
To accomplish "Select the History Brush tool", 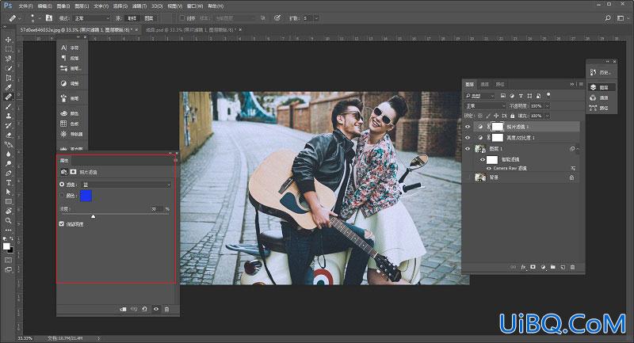I will 9,125.
